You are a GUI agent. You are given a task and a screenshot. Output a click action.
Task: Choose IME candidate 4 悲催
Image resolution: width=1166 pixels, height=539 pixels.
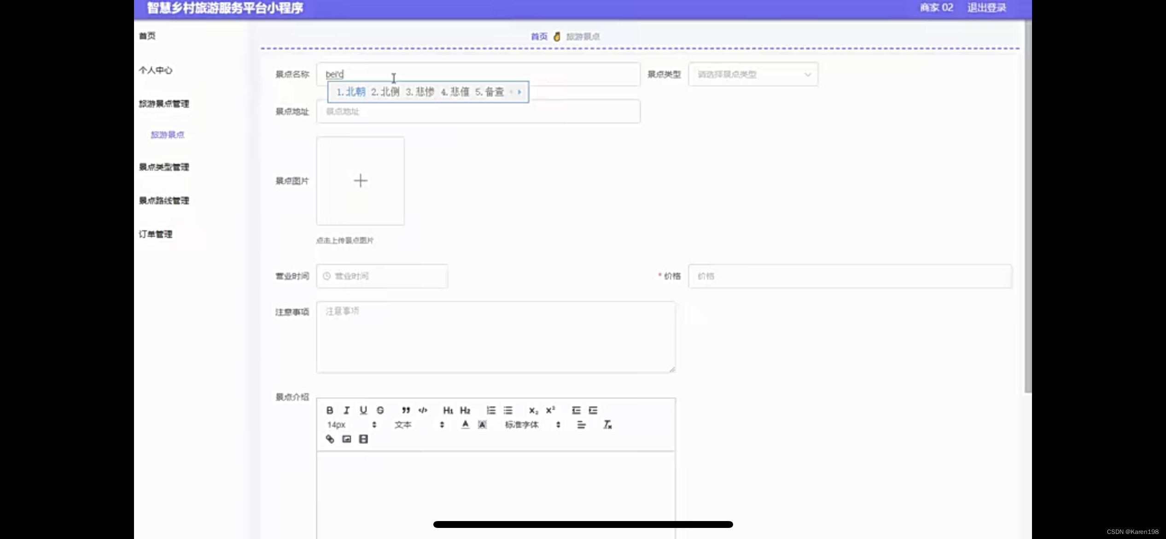455,92
